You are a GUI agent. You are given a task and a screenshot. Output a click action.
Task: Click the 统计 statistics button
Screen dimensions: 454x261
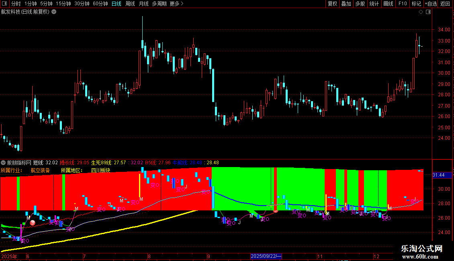374,4
